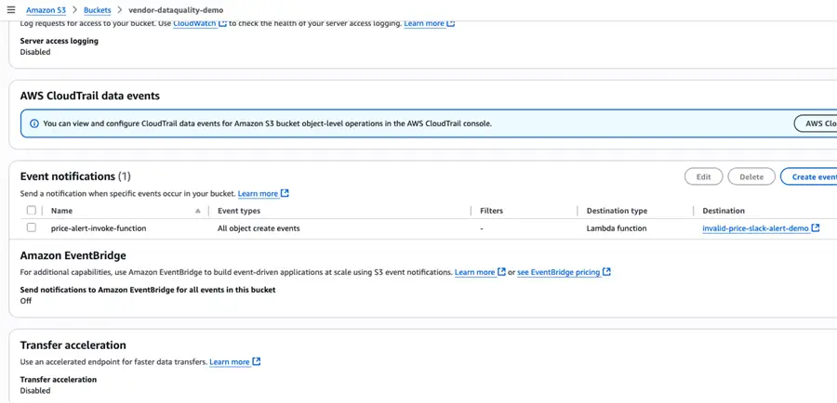Click external icon after see EventBridge pricing
Image resolution: width=837 pixels, height=403 pixels.
[x=606, y=272]
